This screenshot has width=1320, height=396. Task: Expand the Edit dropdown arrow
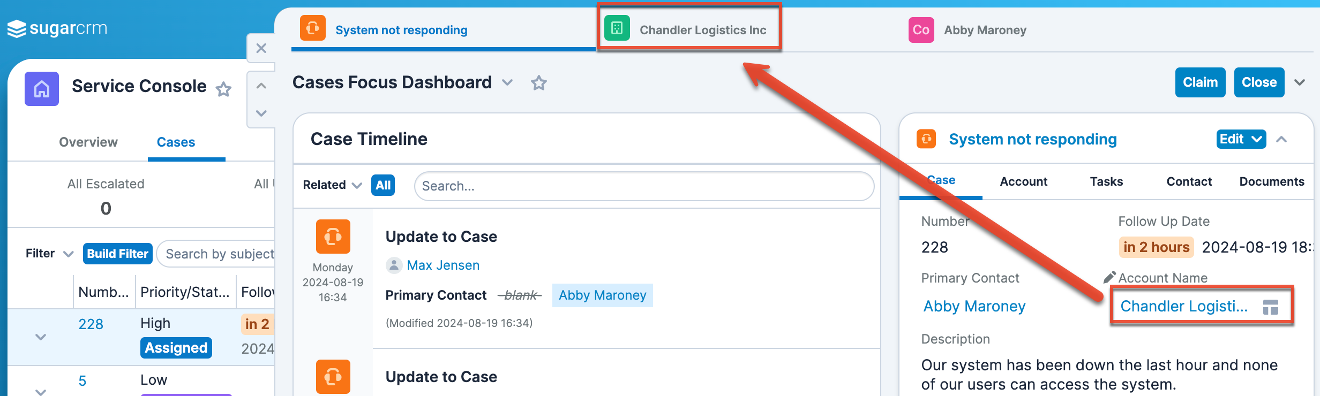click(1257, 139)
